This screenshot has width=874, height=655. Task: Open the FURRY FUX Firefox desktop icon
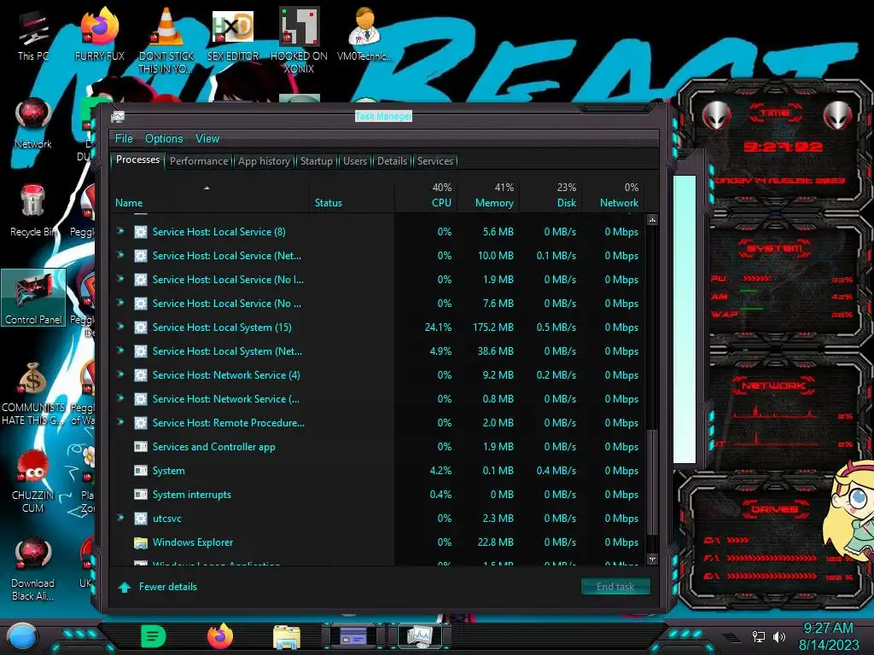tap(100, 34)
